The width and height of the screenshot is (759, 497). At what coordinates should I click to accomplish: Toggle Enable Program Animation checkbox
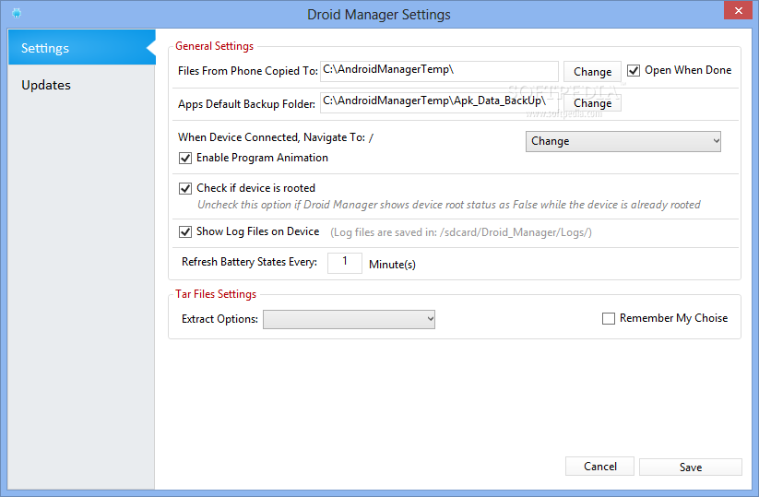(x=185, y=158)
